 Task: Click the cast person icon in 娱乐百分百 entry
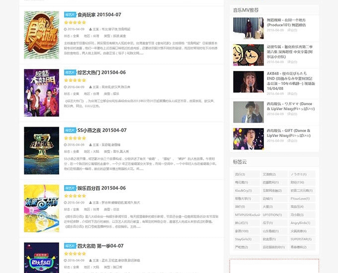coord(90,203)
